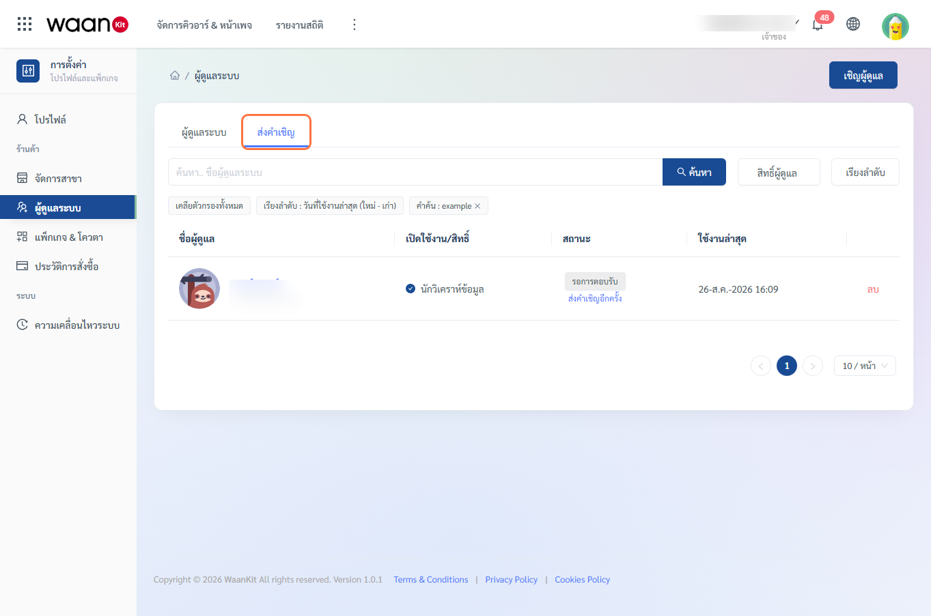
Task: Go to home via breadcrumb house icon
Action: [175, 75]
